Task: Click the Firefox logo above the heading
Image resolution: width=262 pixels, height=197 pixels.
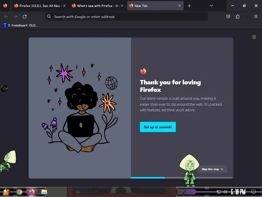Action: point(143,71)
